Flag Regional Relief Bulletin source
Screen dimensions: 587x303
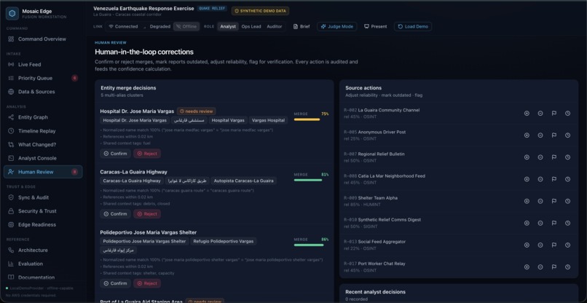click(x=554, y=157)
